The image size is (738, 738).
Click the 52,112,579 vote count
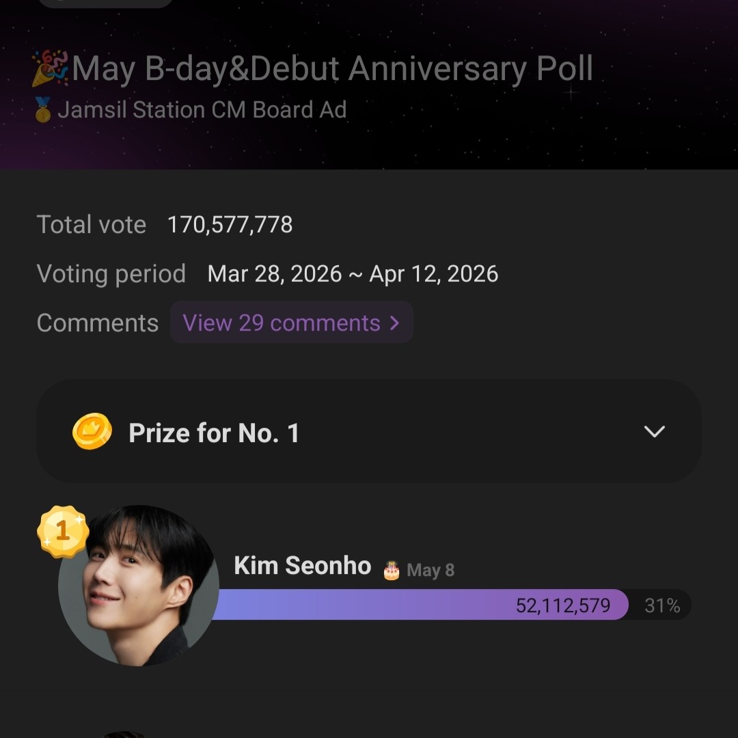(562, 605)
